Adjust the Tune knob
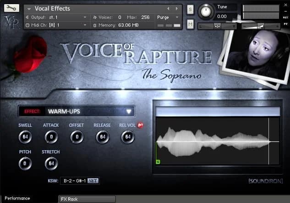Screen dimensions: 290x203 click(x=206, y=11)
